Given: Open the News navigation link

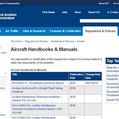Looking at the screenshot, I should [x=78, y=12].
